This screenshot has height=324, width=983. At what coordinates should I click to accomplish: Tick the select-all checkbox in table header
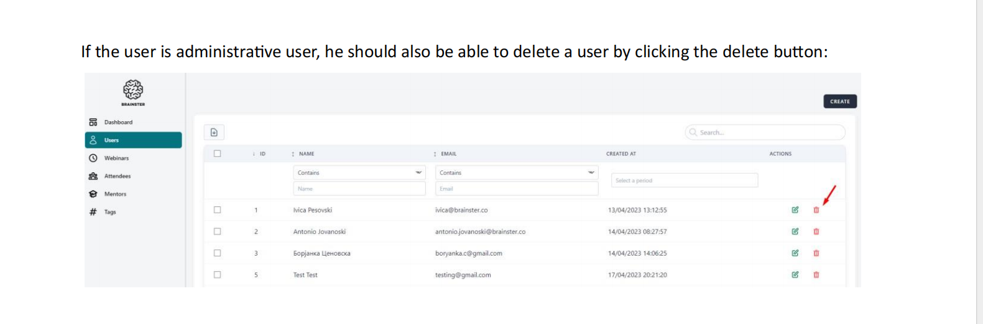(217, 154)
